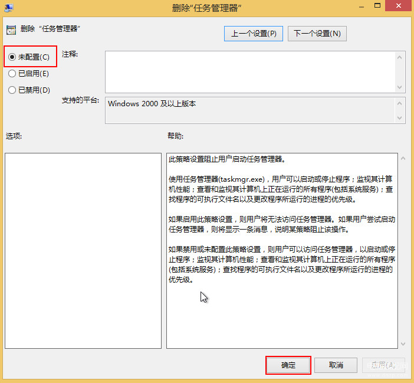Viewport: 414px width, 383px height.
Task: Click the policy icon beside 删除任务管理器 heading
Action: tap(11, 30)
